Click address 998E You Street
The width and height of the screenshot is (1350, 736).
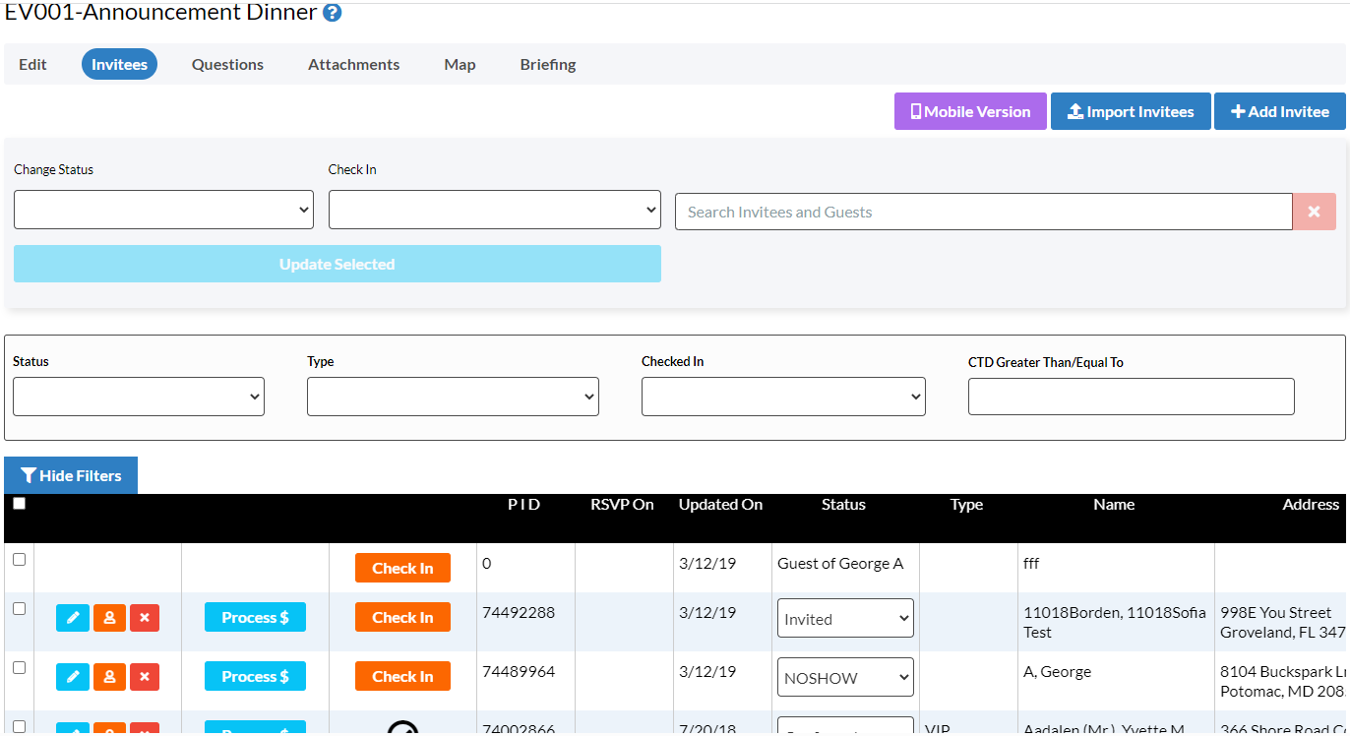(1275, 612)
